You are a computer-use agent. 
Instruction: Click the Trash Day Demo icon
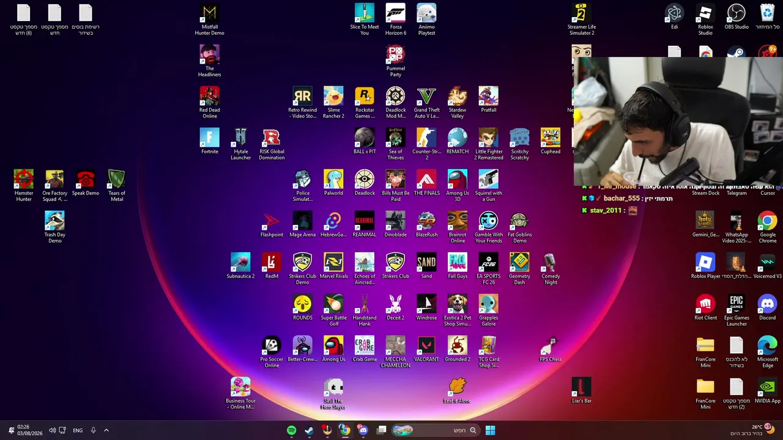(54, 228)
